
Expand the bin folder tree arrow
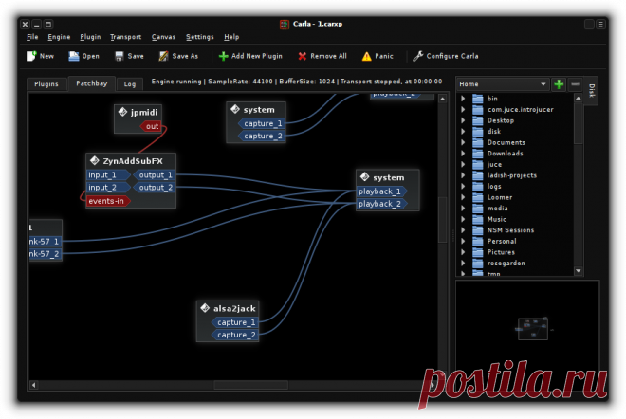(x=463, y=99)
